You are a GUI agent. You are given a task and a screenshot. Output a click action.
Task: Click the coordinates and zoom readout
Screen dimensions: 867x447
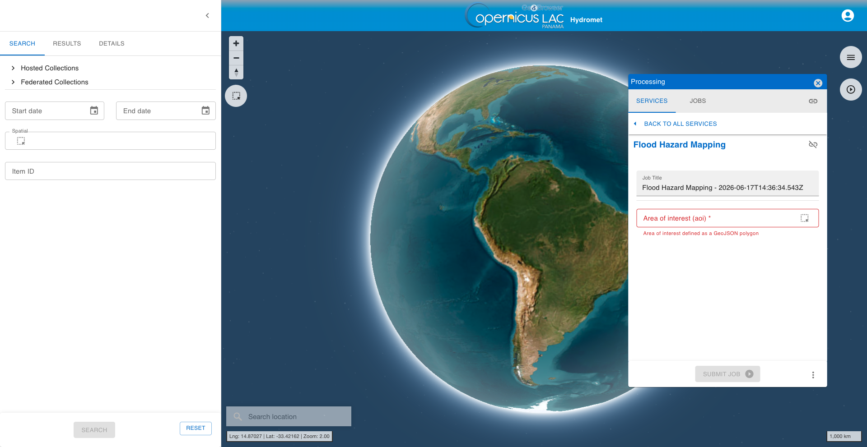280,436
